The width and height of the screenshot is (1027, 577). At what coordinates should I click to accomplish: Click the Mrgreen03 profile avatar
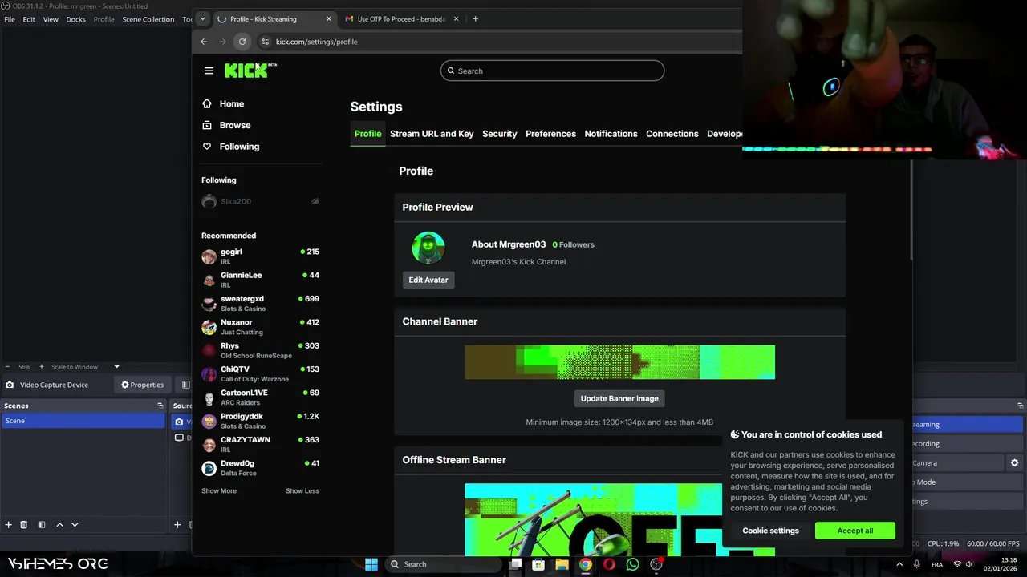428,248
